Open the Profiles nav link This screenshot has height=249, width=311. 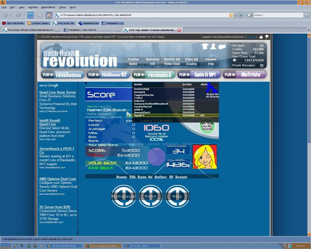click(133, 59)
